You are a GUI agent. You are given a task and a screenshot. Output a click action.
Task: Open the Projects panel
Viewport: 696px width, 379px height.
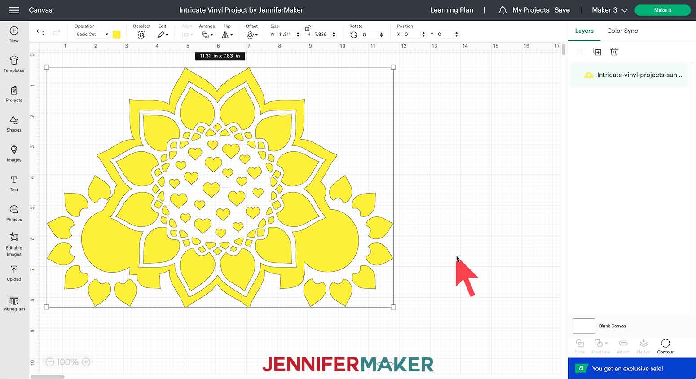pyautogui.click(x=14, y=94)
